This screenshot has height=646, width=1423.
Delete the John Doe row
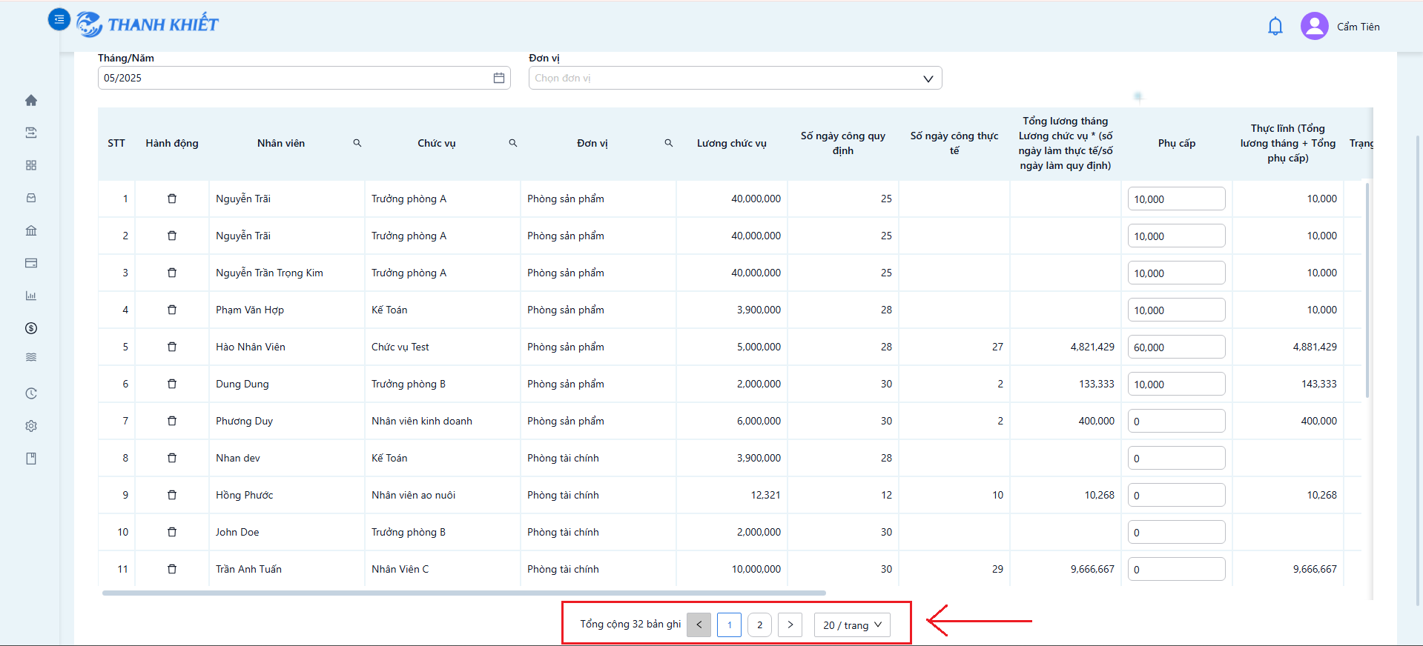(x=172, y=532)
